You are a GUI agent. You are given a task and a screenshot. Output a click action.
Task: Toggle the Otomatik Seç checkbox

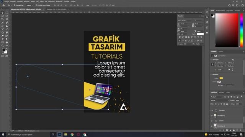pyautogui.click(x=15, y=5)
